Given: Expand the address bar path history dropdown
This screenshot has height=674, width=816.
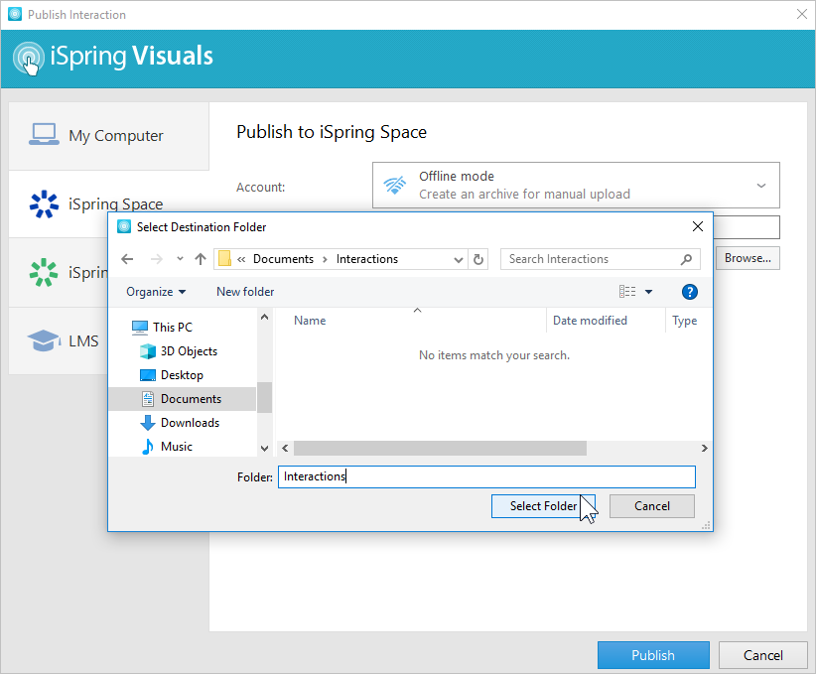Looking at the screenshot, I should [458, 259].
